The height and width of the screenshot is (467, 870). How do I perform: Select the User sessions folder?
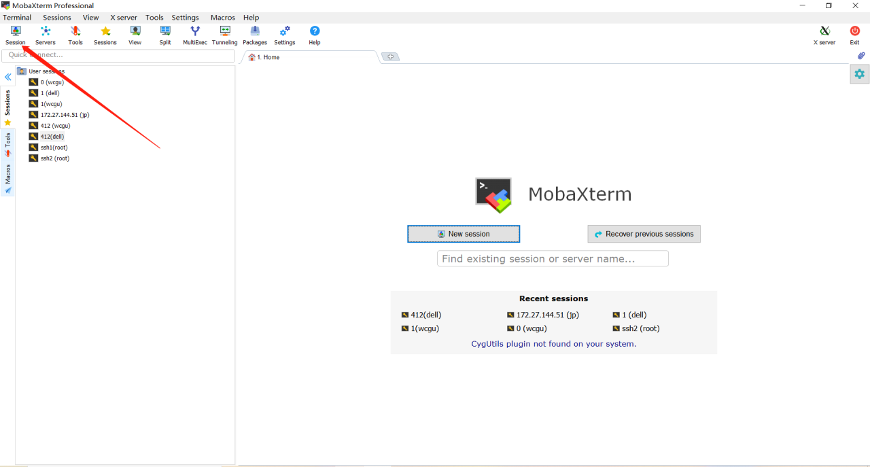(41, 71)
